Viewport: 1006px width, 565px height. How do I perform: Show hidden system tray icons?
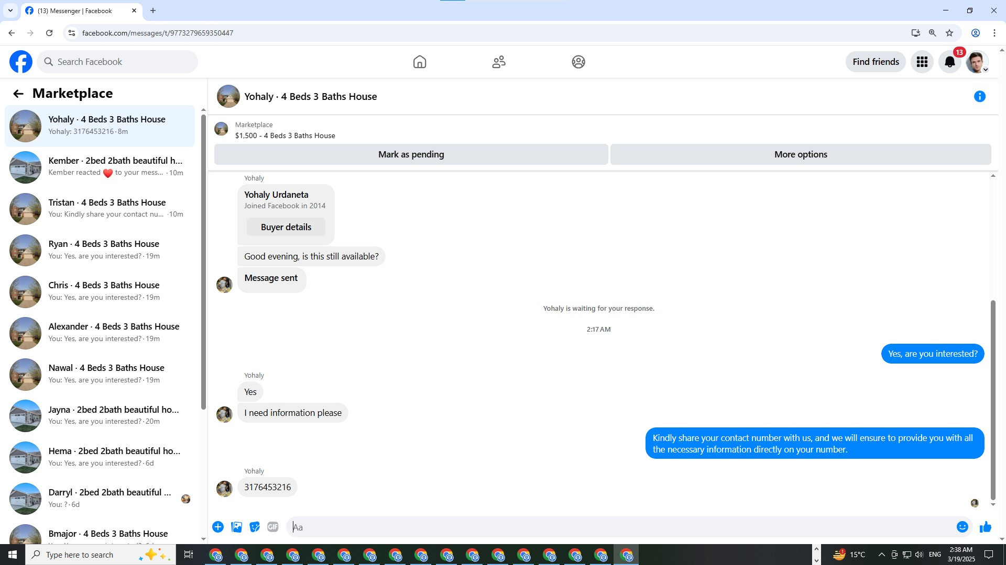point(881,555)
